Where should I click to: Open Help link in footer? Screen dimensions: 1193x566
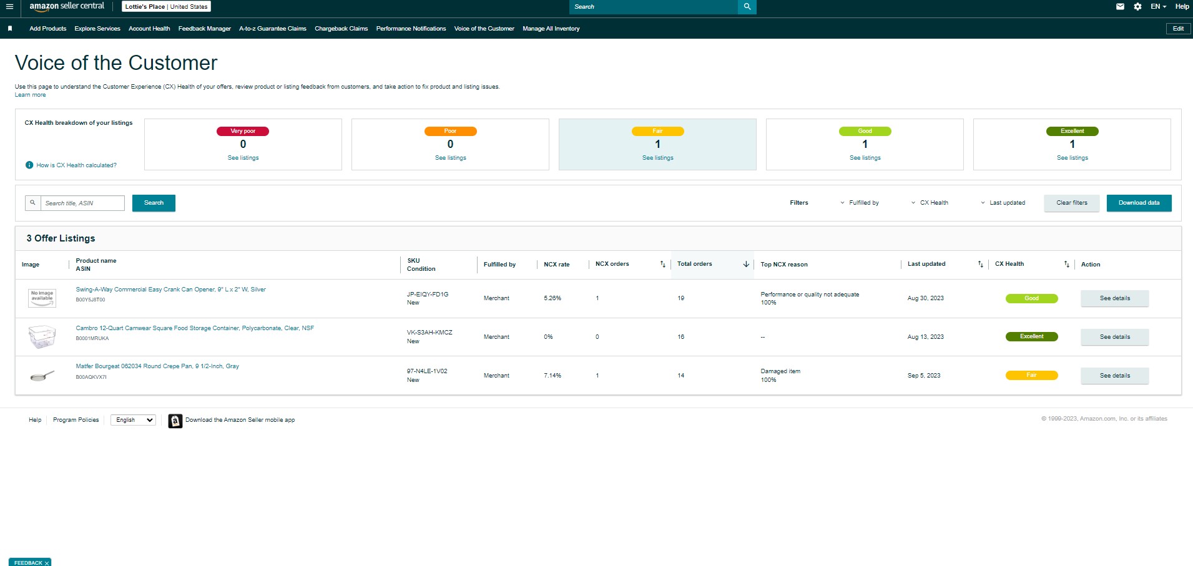[35, 420]
